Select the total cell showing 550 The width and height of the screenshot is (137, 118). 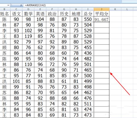tap(88, 19)
